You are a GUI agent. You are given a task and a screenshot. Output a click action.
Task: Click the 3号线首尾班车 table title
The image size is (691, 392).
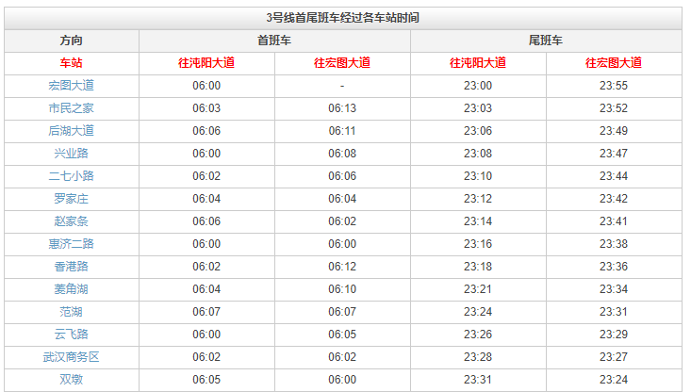343,18
